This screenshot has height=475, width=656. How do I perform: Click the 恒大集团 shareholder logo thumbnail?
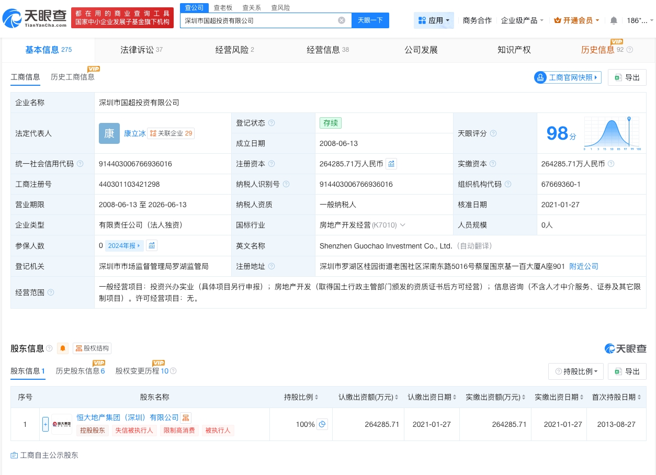click(x=62, y=424)
